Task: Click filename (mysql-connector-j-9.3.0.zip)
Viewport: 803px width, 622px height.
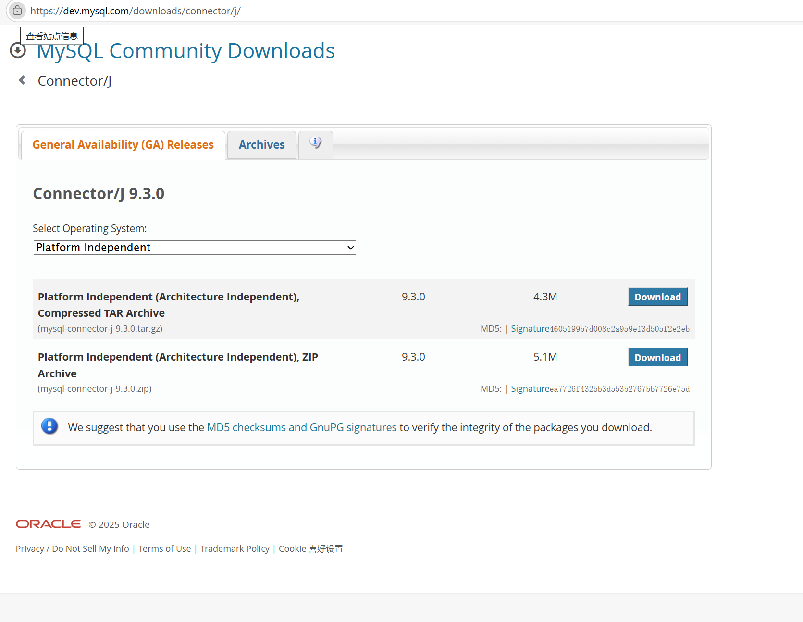Action: (95, 389)
